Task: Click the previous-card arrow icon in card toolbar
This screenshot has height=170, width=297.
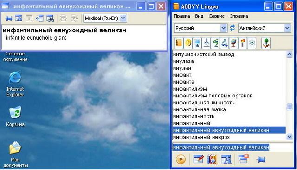Action: (x=64, y=18)
